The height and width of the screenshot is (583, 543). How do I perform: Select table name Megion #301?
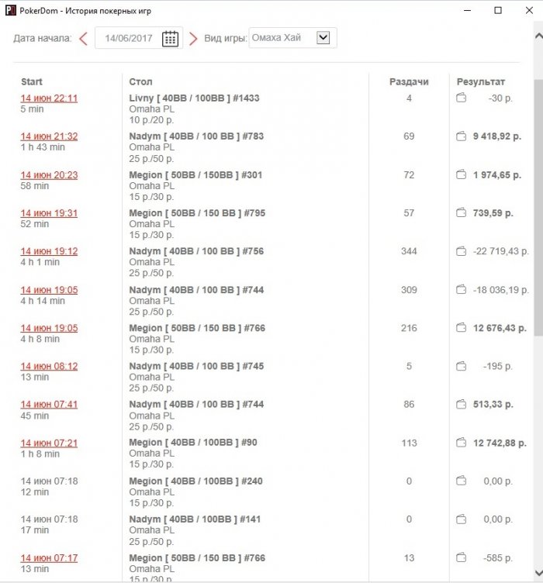[195, 174]
